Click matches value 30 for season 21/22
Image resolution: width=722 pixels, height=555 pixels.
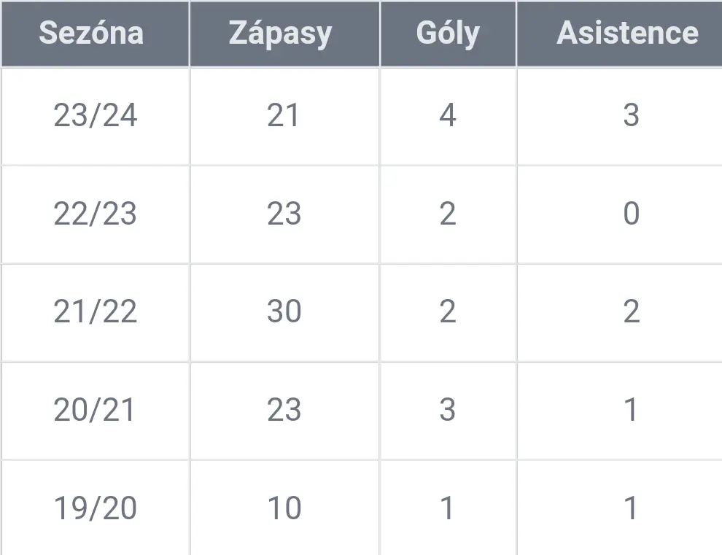click(x=284, y=313)
